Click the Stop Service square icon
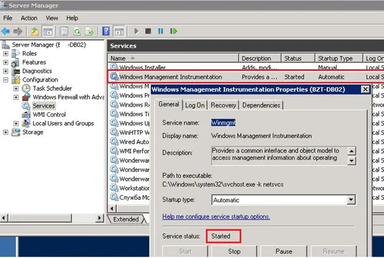Screen dimensions: 384x258 click(148, 31)
